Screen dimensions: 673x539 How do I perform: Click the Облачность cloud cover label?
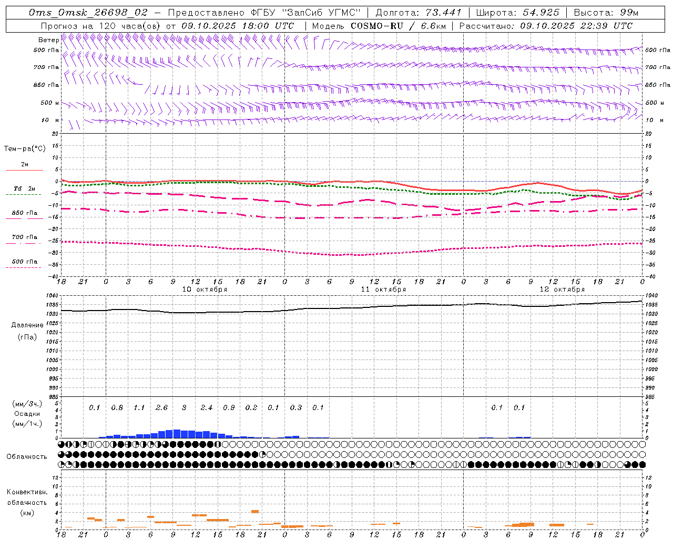27,457
